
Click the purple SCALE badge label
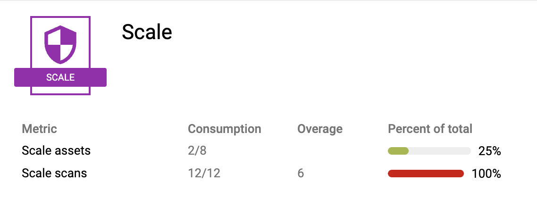coord(60,77)
